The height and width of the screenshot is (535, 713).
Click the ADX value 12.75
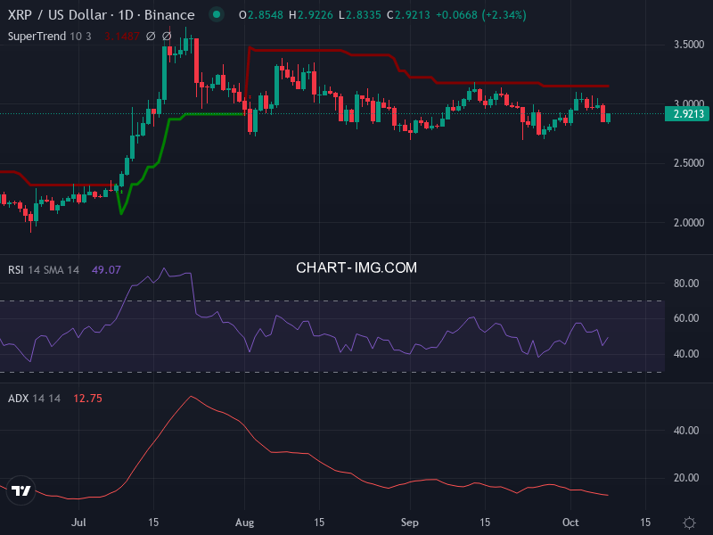pyautogui.click(x=86, y=398)
